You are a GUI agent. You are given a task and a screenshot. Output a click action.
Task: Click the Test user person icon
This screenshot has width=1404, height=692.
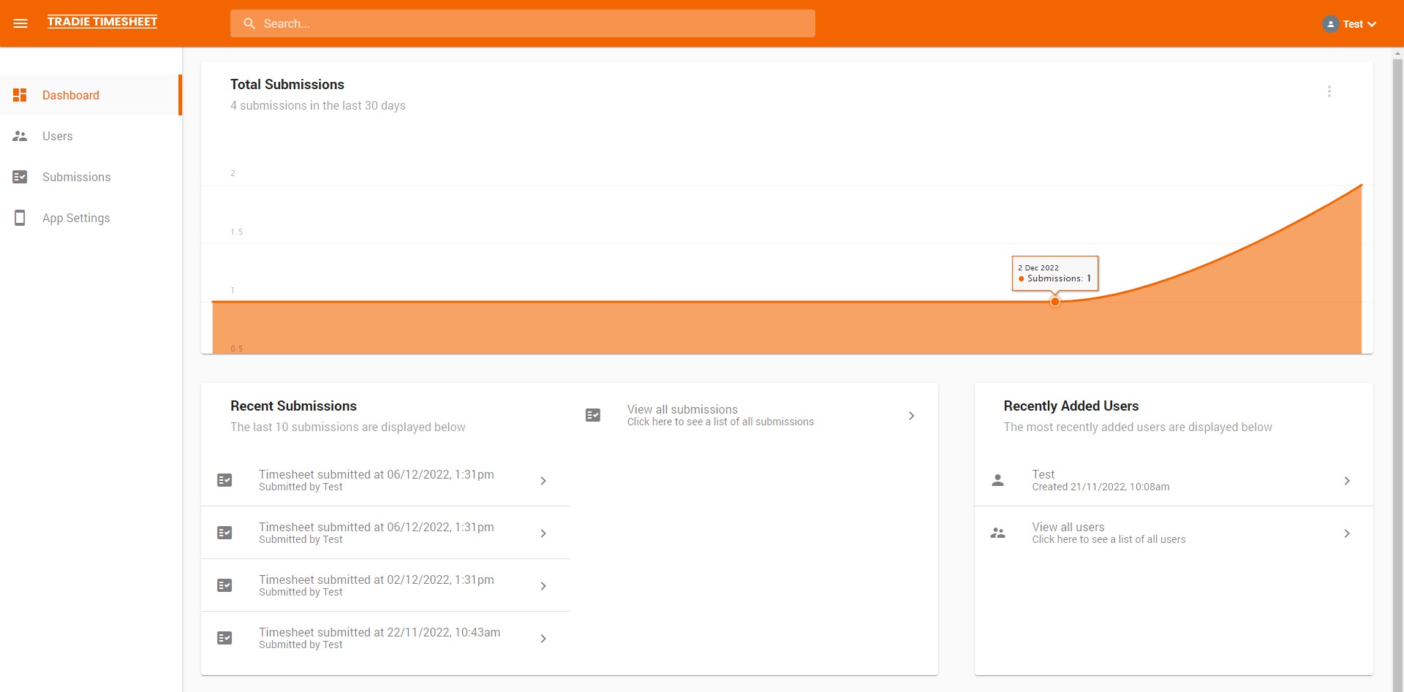point(997,480)
